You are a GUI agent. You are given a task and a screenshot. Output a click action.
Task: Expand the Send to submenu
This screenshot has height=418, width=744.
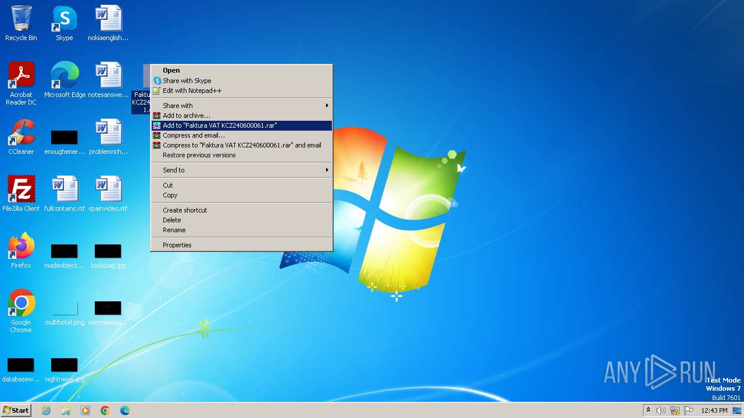coord(241,170)
